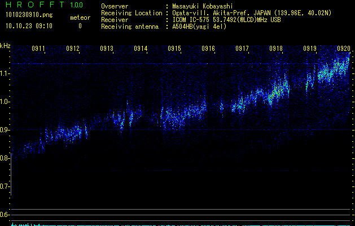This screenshot has width=355, height=226.
Task: Click the 0.6 kHz axis label
Action: [5, 215]
